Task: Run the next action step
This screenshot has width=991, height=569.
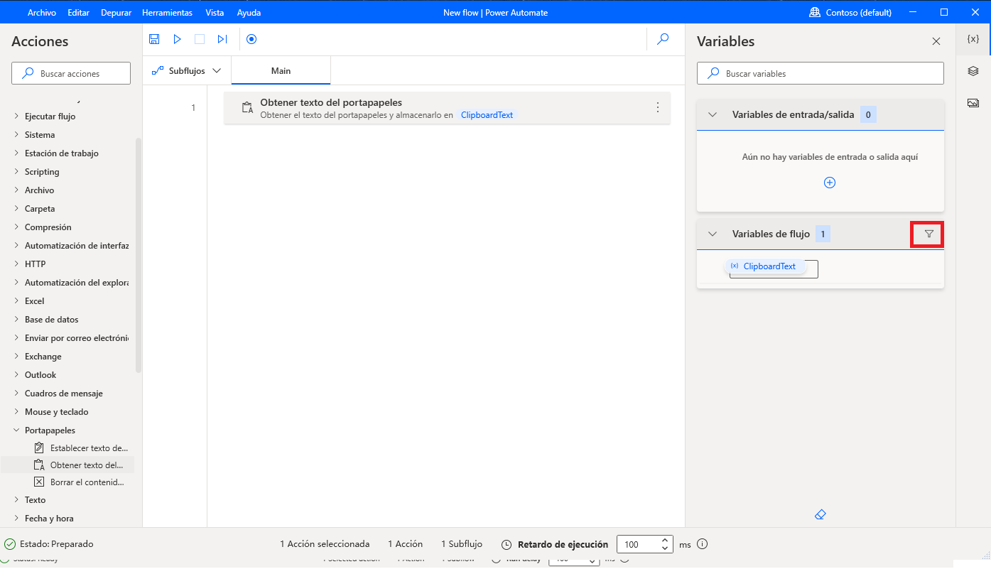Action: [222, 39]
